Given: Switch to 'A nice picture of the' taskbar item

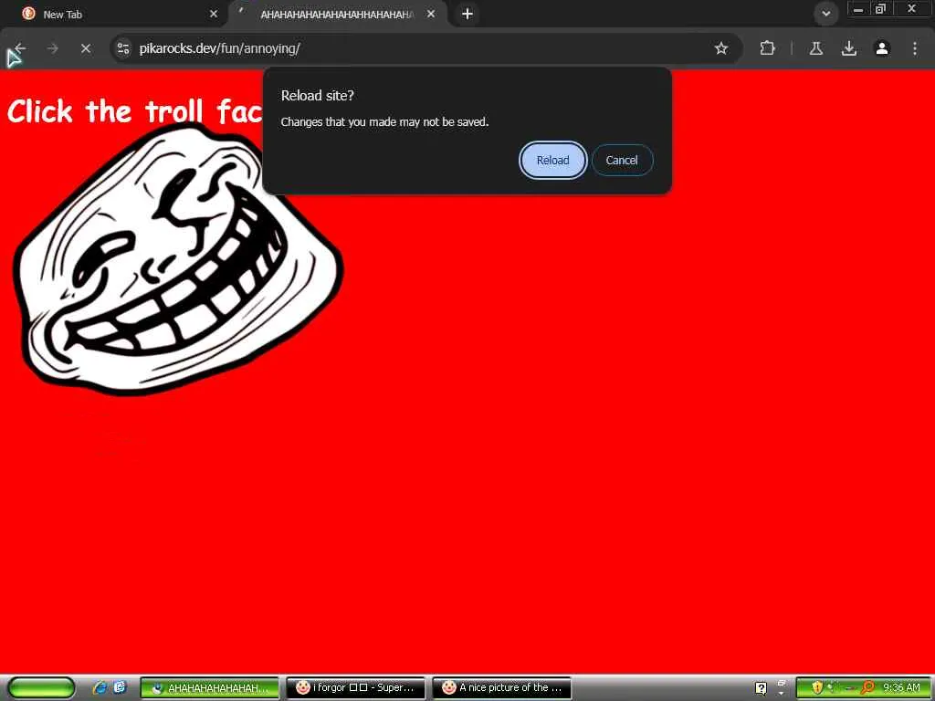Looking at the screenshot, I should click(502, 688).
